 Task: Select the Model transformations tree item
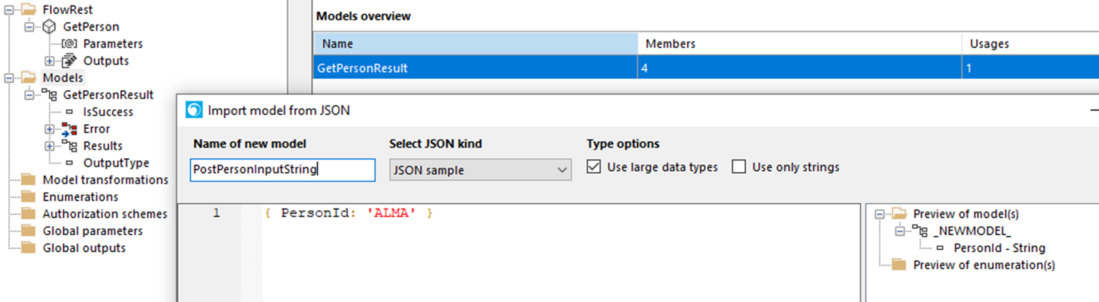pyautogui.click(x=105, y=180)
